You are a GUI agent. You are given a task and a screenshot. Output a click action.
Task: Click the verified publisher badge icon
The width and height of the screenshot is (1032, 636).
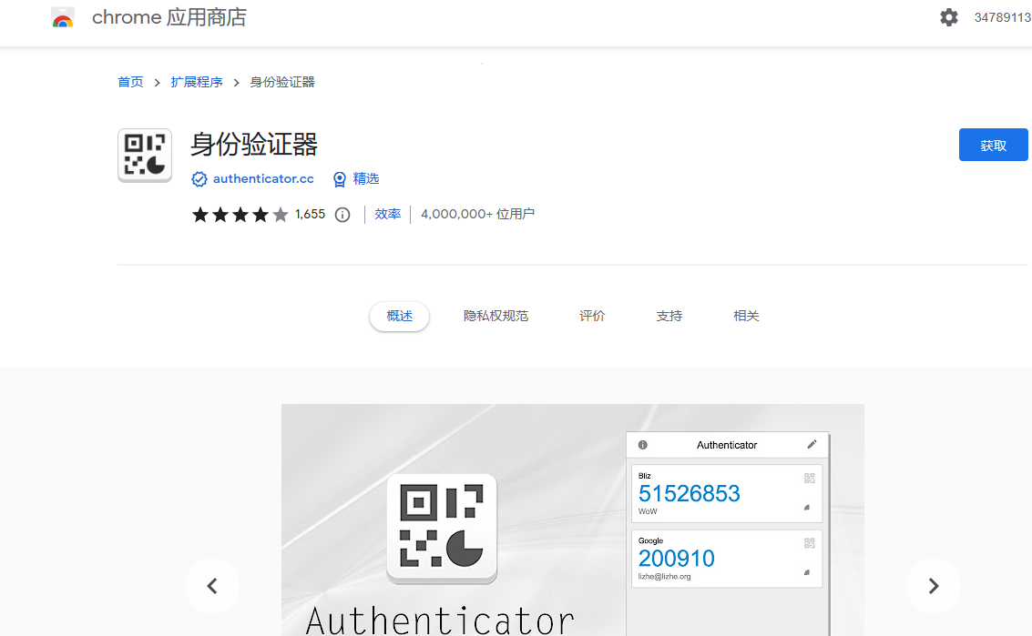pyautogui.click(x=199, y=179)
